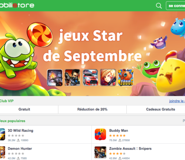Open the orange fish 1000 game icon
185x160 pixels.
126,78
